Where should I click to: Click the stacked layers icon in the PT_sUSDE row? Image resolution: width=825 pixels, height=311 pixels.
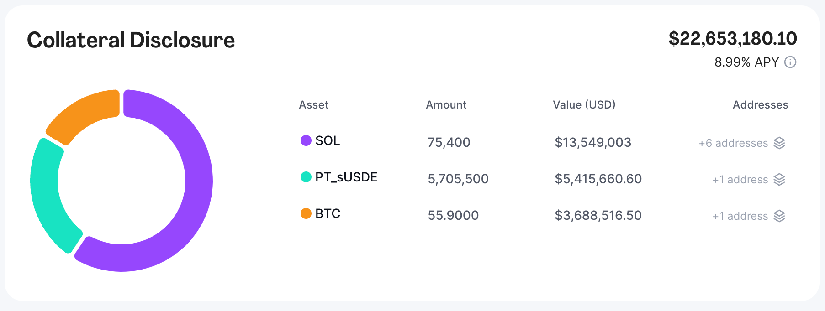pyautogui.click(x=779, y=180)
